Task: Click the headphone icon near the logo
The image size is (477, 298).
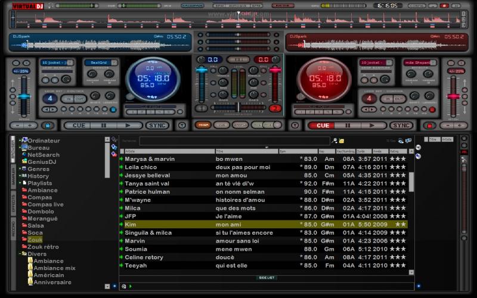Action: coord(50,5)
